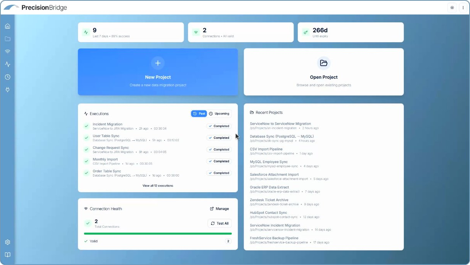The width and height of the screenshot is (470, 265).
Task: Open the Documentation book icon in sidebar
Action: tap(8, 255)
